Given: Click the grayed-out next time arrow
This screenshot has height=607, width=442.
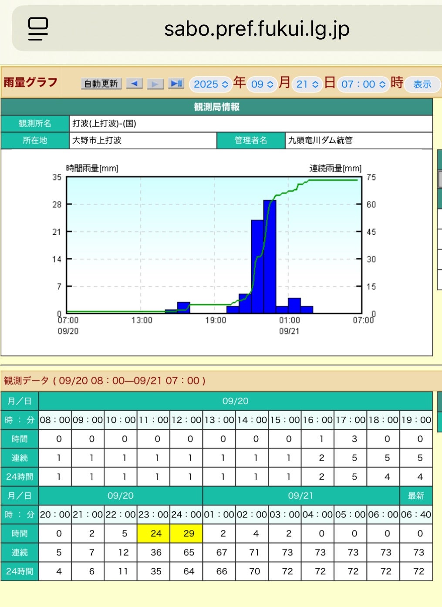Looking at the screenshot, I should 155,84.
